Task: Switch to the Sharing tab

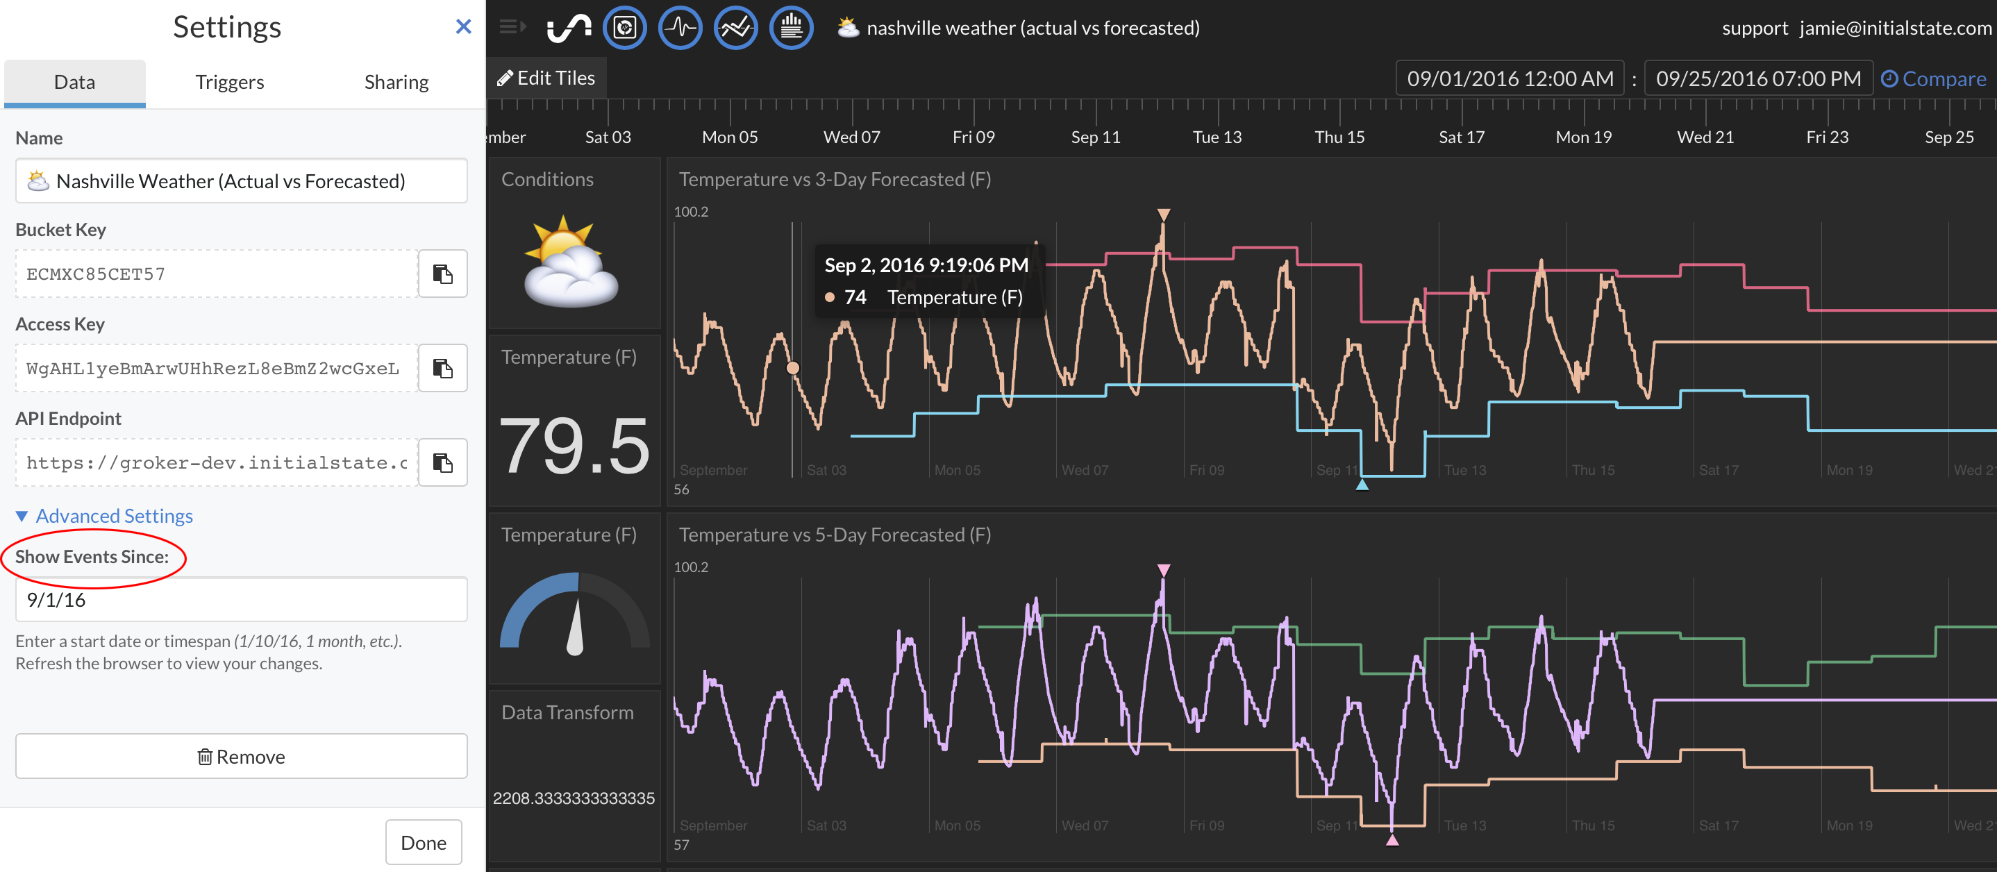Action: click(396, 82)
